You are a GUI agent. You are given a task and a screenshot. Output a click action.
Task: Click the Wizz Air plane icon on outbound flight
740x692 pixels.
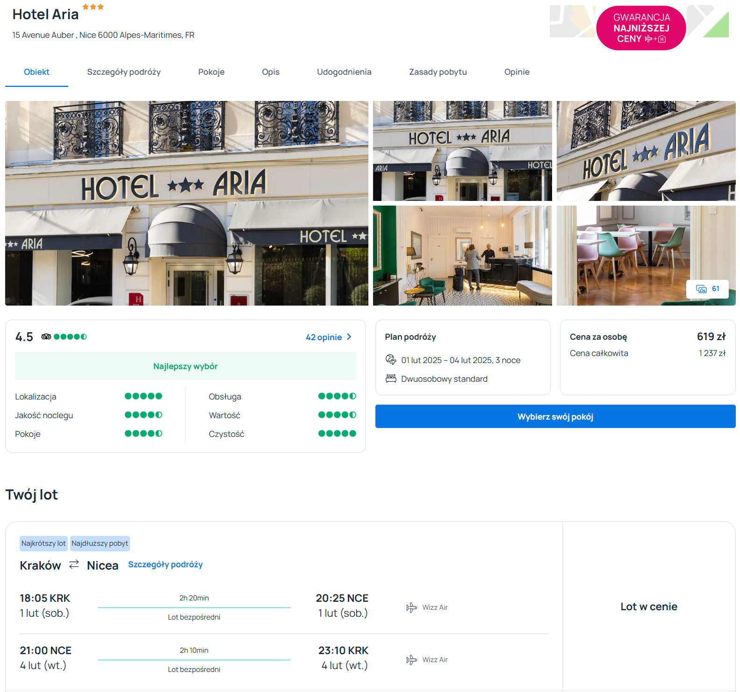pos(411,607)
